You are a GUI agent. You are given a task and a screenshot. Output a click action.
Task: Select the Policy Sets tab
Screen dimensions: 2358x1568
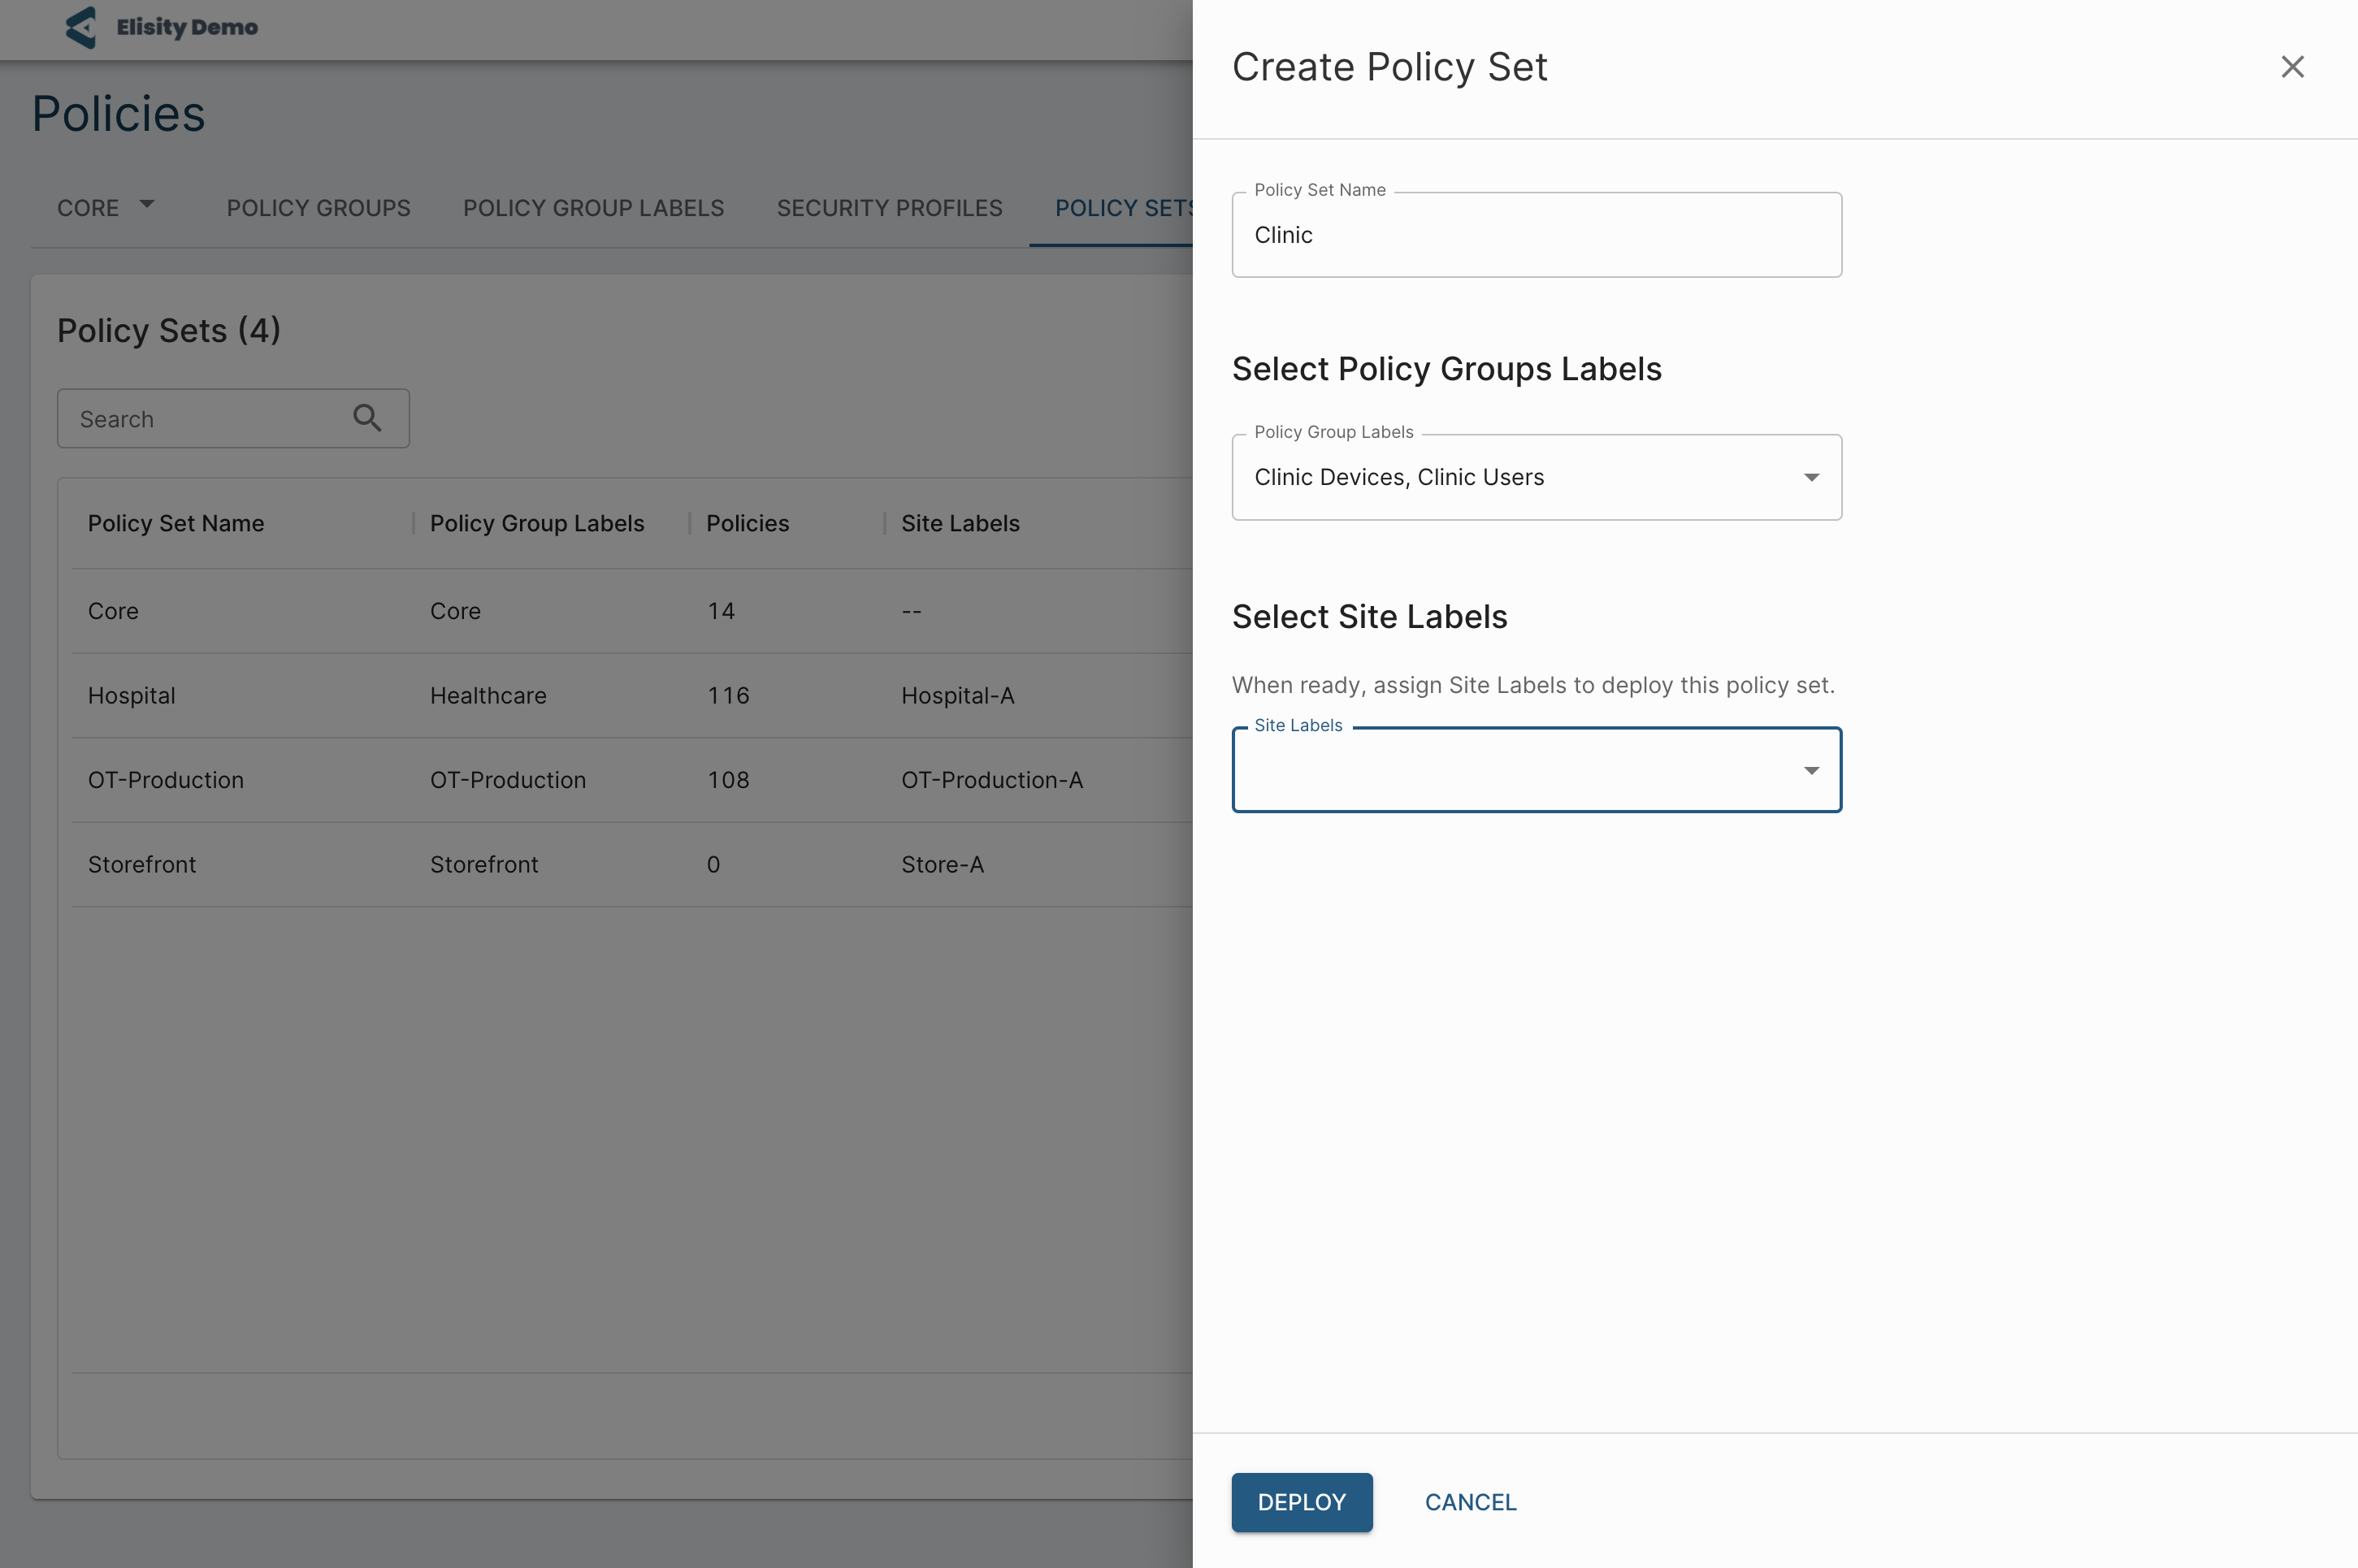(1124, 208)
